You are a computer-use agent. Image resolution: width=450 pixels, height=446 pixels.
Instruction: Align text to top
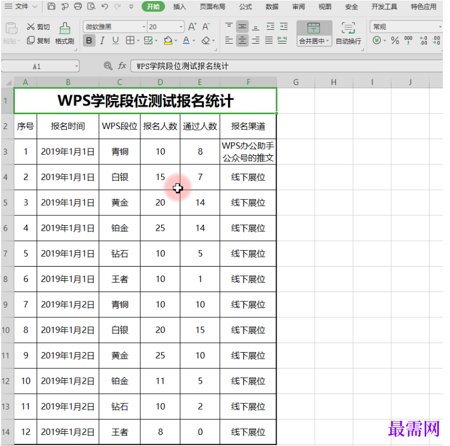click(229, 26)
